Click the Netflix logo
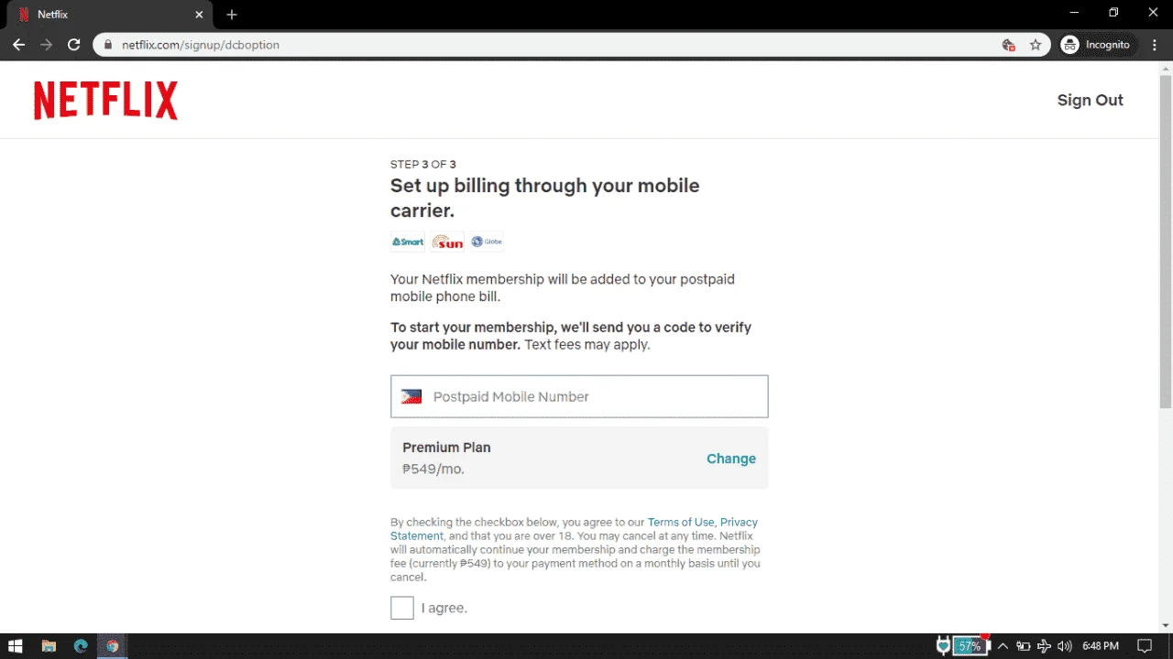The image size is (1173, 659). (105, 101)
